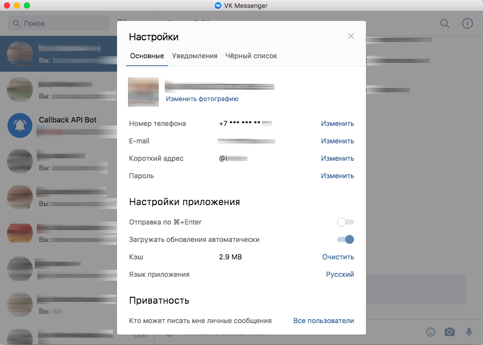The image size is (483, 345).
Task: Click Изменить next to E-mail
Action: pyautogui.click(x=337, y=141)
